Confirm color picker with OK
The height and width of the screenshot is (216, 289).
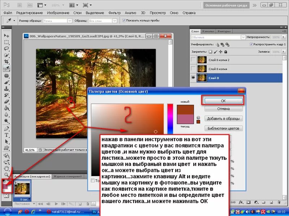[223, 101]
